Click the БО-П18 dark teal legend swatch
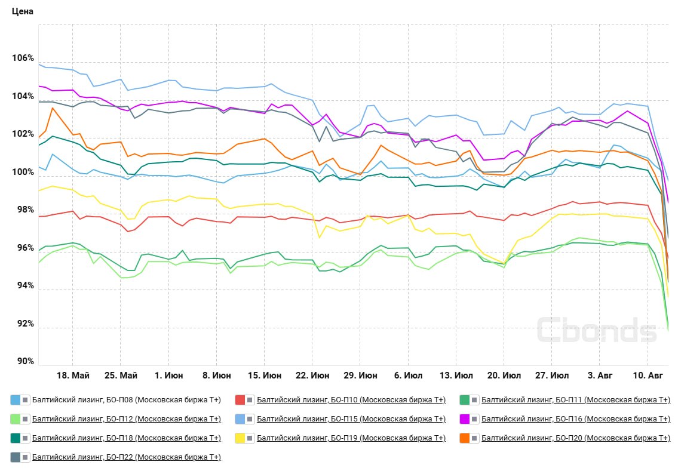Viewport: 675px width, 471px height. tap(20, 438)
